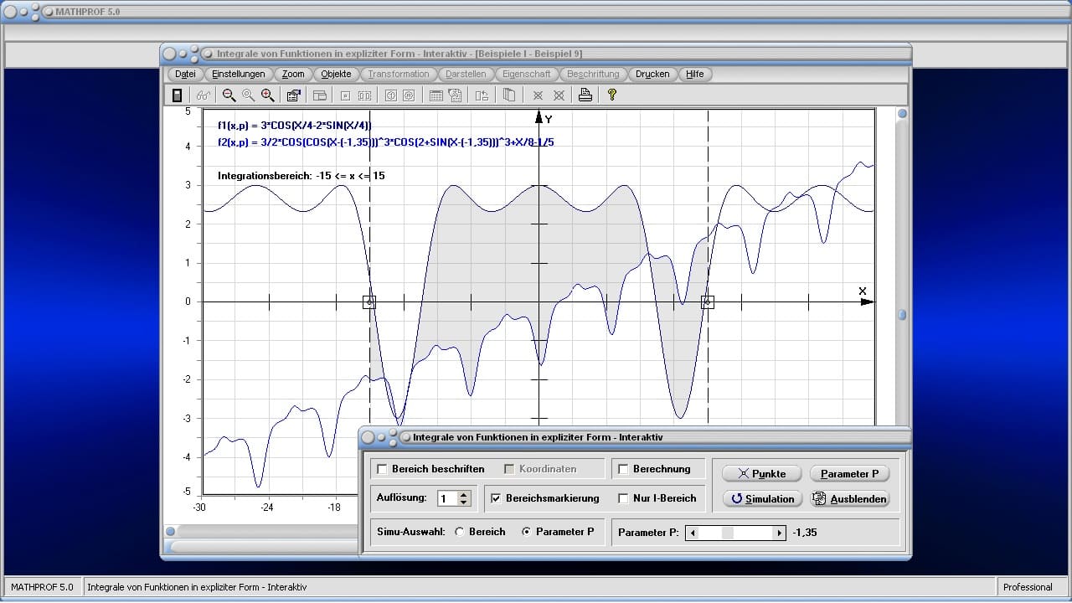Click the stacked pages copy icon
1072x603 pixels.
tap(509, 95)
